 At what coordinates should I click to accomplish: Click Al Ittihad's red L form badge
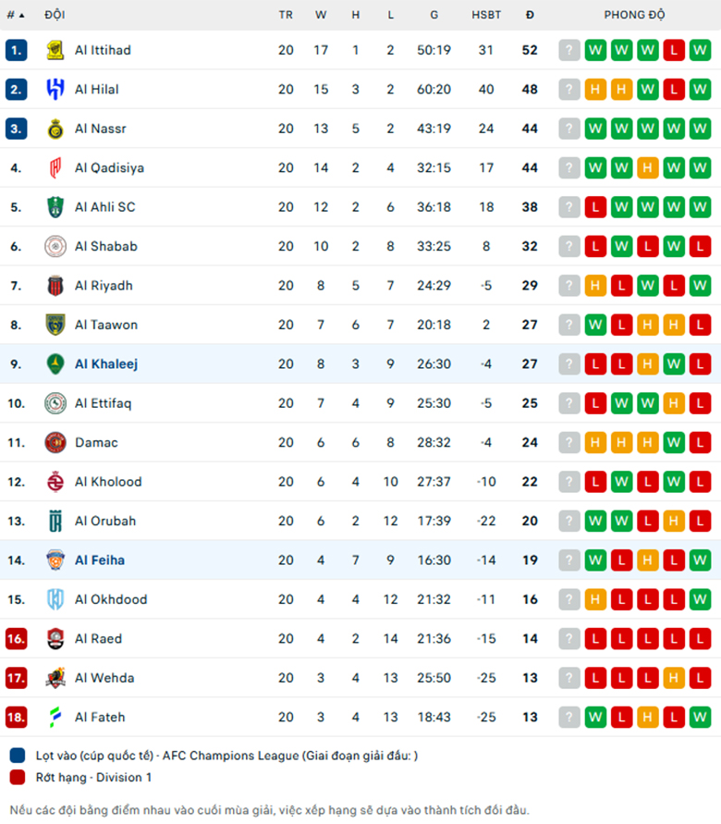pyautogui.click(x=674, y=51)
